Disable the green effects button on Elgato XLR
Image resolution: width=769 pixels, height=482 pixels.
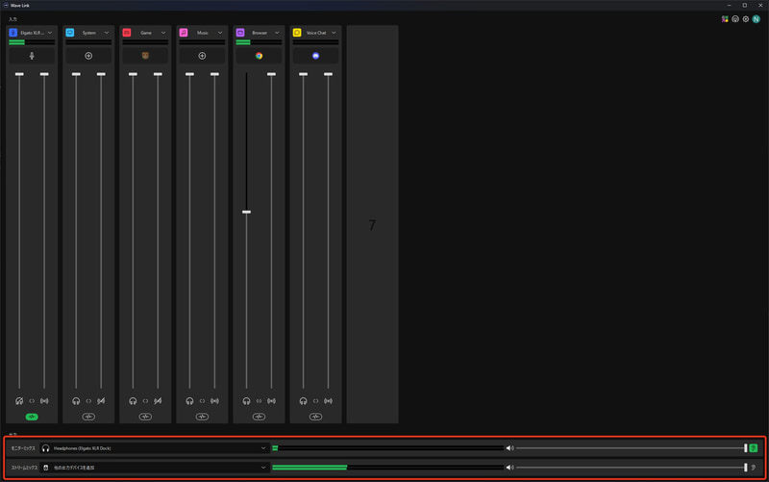(32, 417)
